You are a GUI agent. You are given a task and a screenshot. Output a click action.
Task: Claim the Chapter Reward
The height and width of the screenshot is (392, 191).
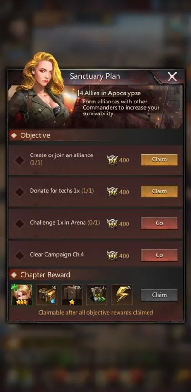[x=159, y=295]
